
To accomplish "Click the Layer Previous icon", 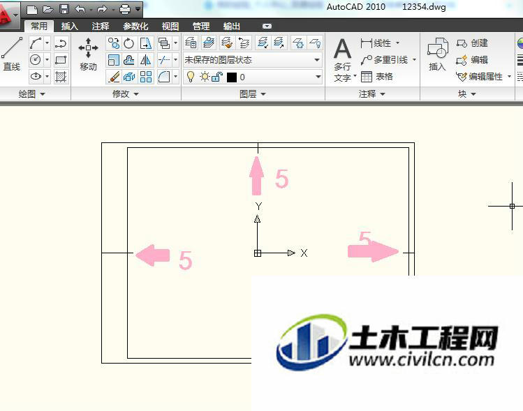I will 244,43.
